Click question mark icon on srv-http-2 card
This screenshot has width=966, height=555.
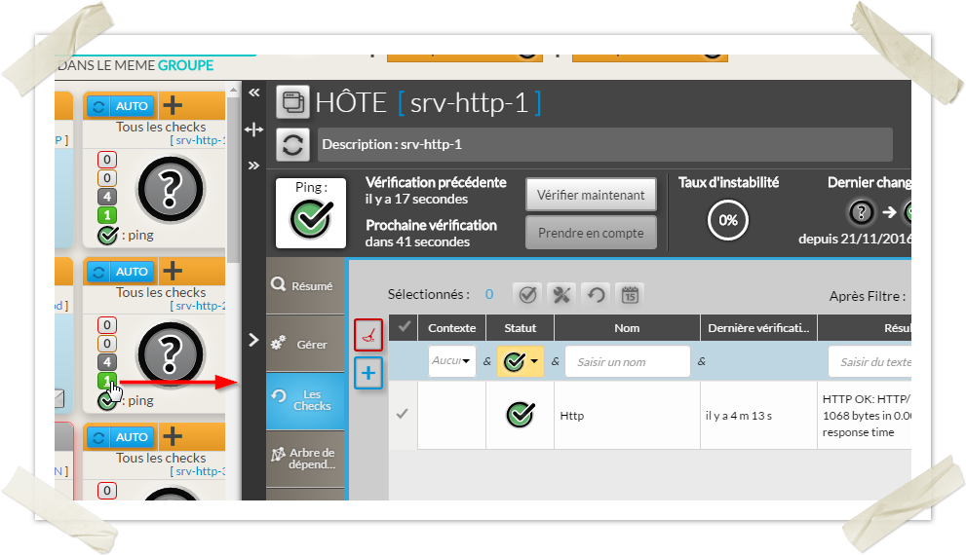tap(171, 354)
